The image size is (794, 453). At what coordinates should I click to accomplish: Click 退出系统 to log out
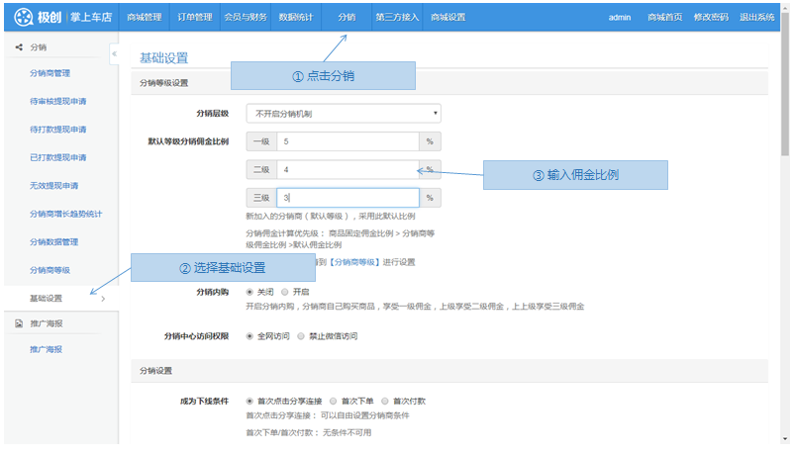[757, 17]
